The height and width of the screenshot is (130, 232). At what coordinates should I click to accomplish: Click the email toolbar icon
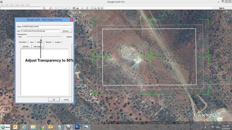tap(92, 8)
